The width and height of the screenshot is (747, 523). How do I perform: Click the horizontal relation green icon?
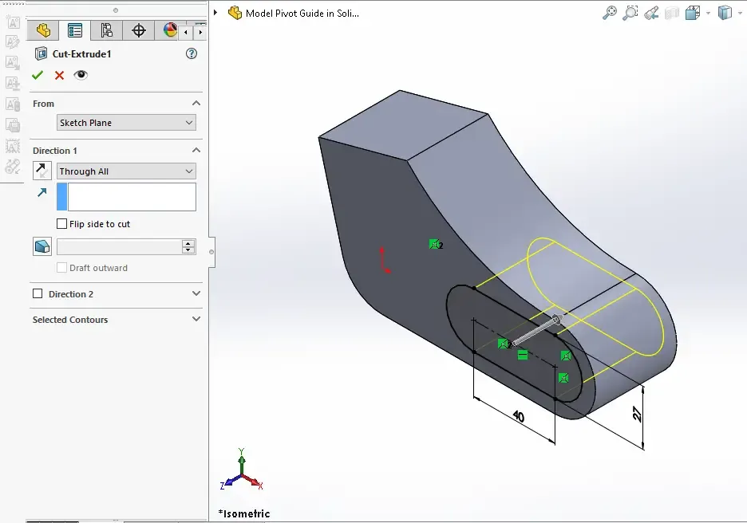tap(523, 355)
